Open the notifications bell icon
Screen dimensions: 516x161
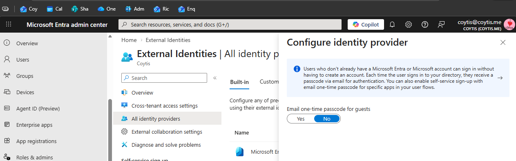coord(392,24)
